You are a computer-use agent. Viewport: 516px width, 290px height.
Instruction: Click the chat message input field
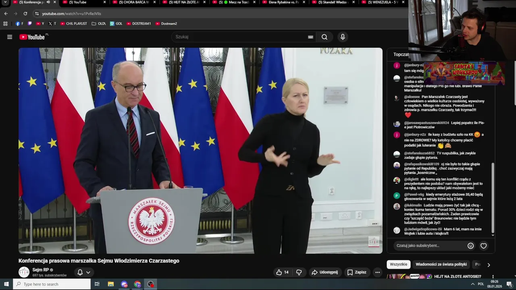430,246
